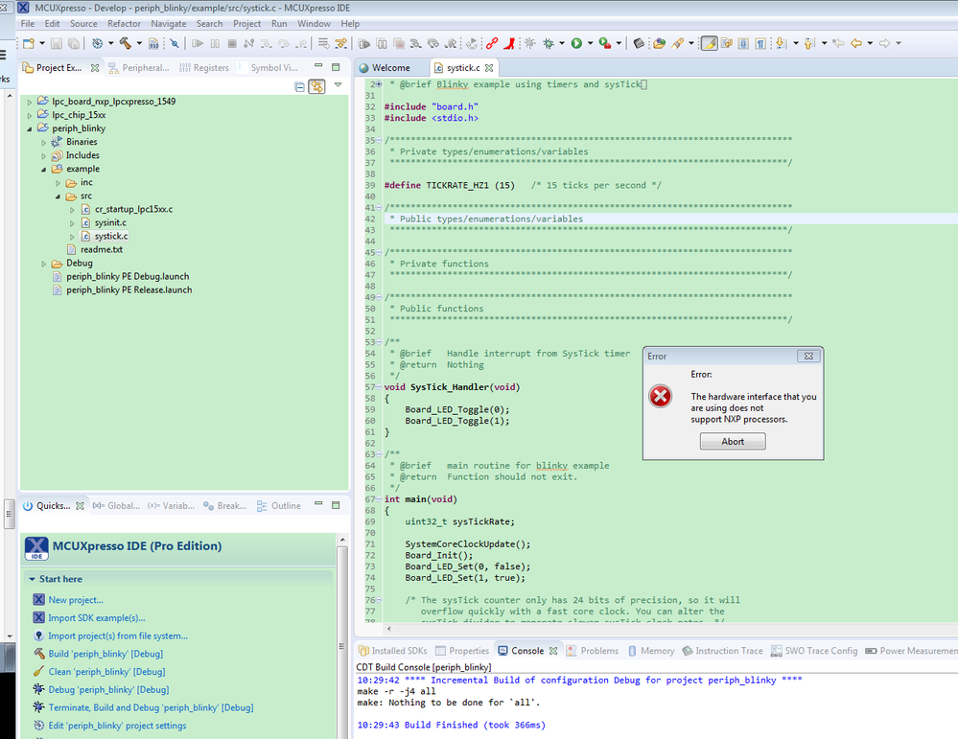Click the Step Return toolbar icon
Image resolution: width=958 pixels, height=739 pixels.
pos(301,43)
